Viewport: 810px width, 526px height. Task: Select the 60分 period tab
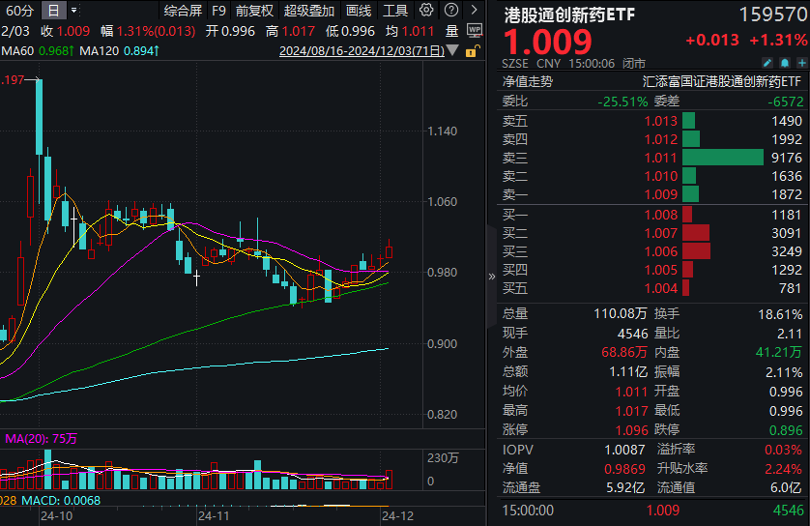coord(17,12)
